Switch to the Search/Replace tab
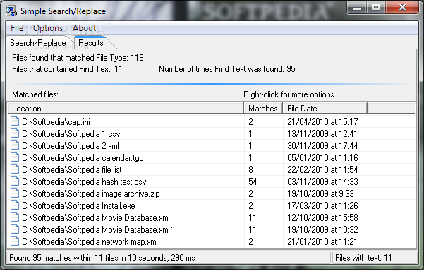Image resolution: width=424 pixels, height=270 pixels. tap(38, 43)
